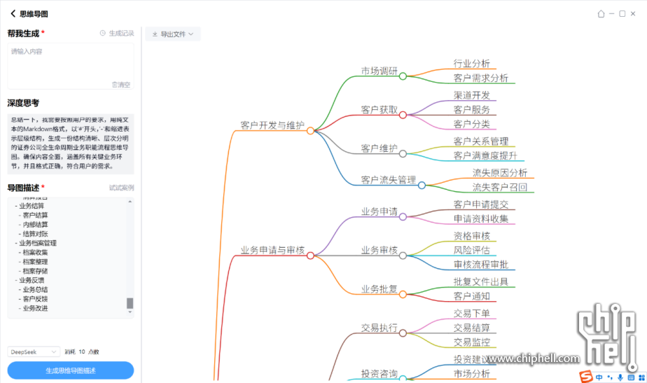The width and height of the screenshot is (647, 383).
Task: Click the 导图描述 scrollbar down arrow
Action: [130, 312]
